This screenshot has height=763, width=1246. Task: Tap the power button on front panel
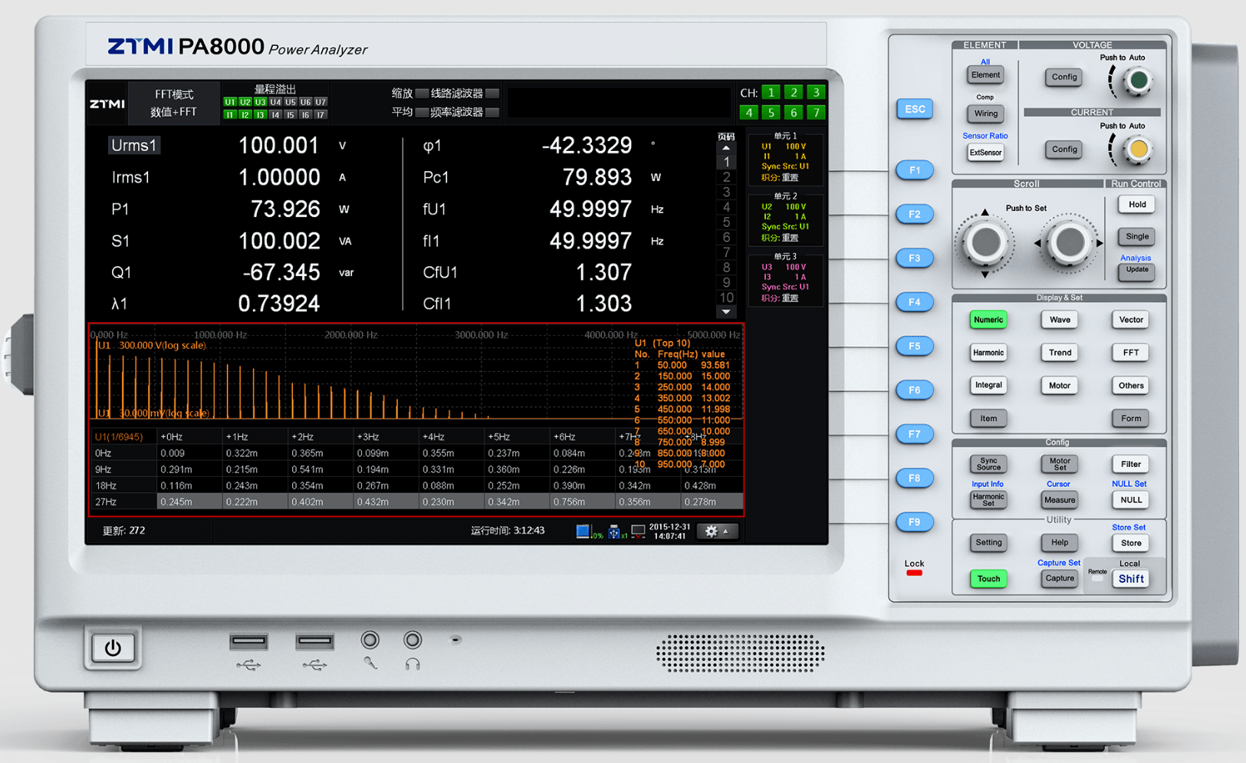(113, 648)
